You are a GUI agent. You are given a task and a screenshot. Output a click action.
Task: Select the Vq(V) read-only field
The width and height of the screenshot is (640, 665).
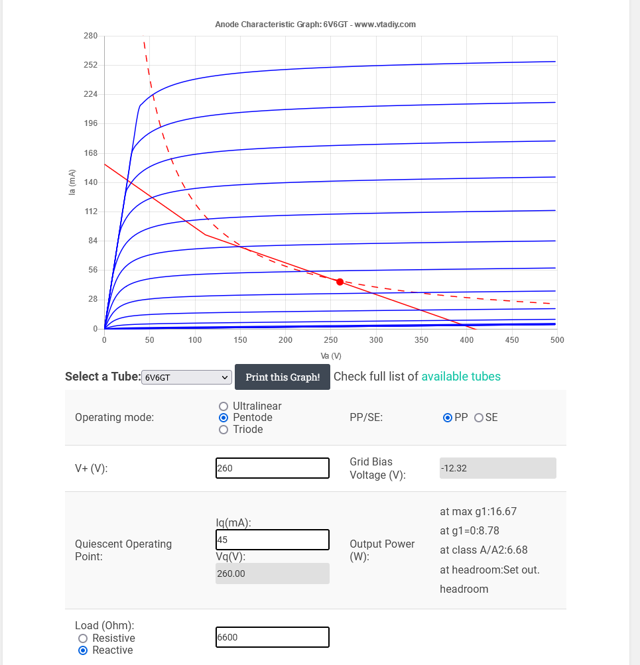pyautogui.click(x=273, y=574)
